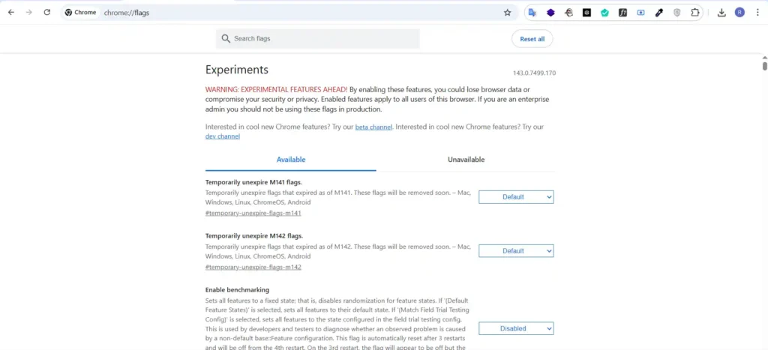Open the Extensions puzzle-piece menu
768x350 pixels.
[694, 13]
